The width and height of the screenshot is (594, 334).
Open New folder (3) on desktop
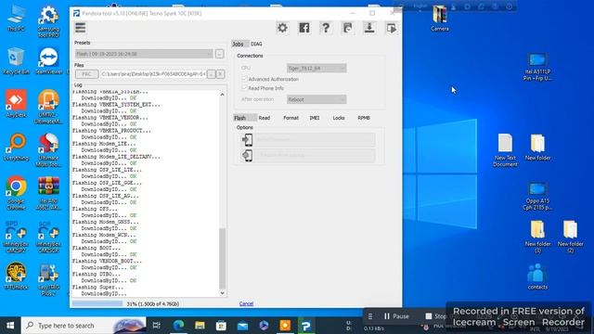coord(537,237)
